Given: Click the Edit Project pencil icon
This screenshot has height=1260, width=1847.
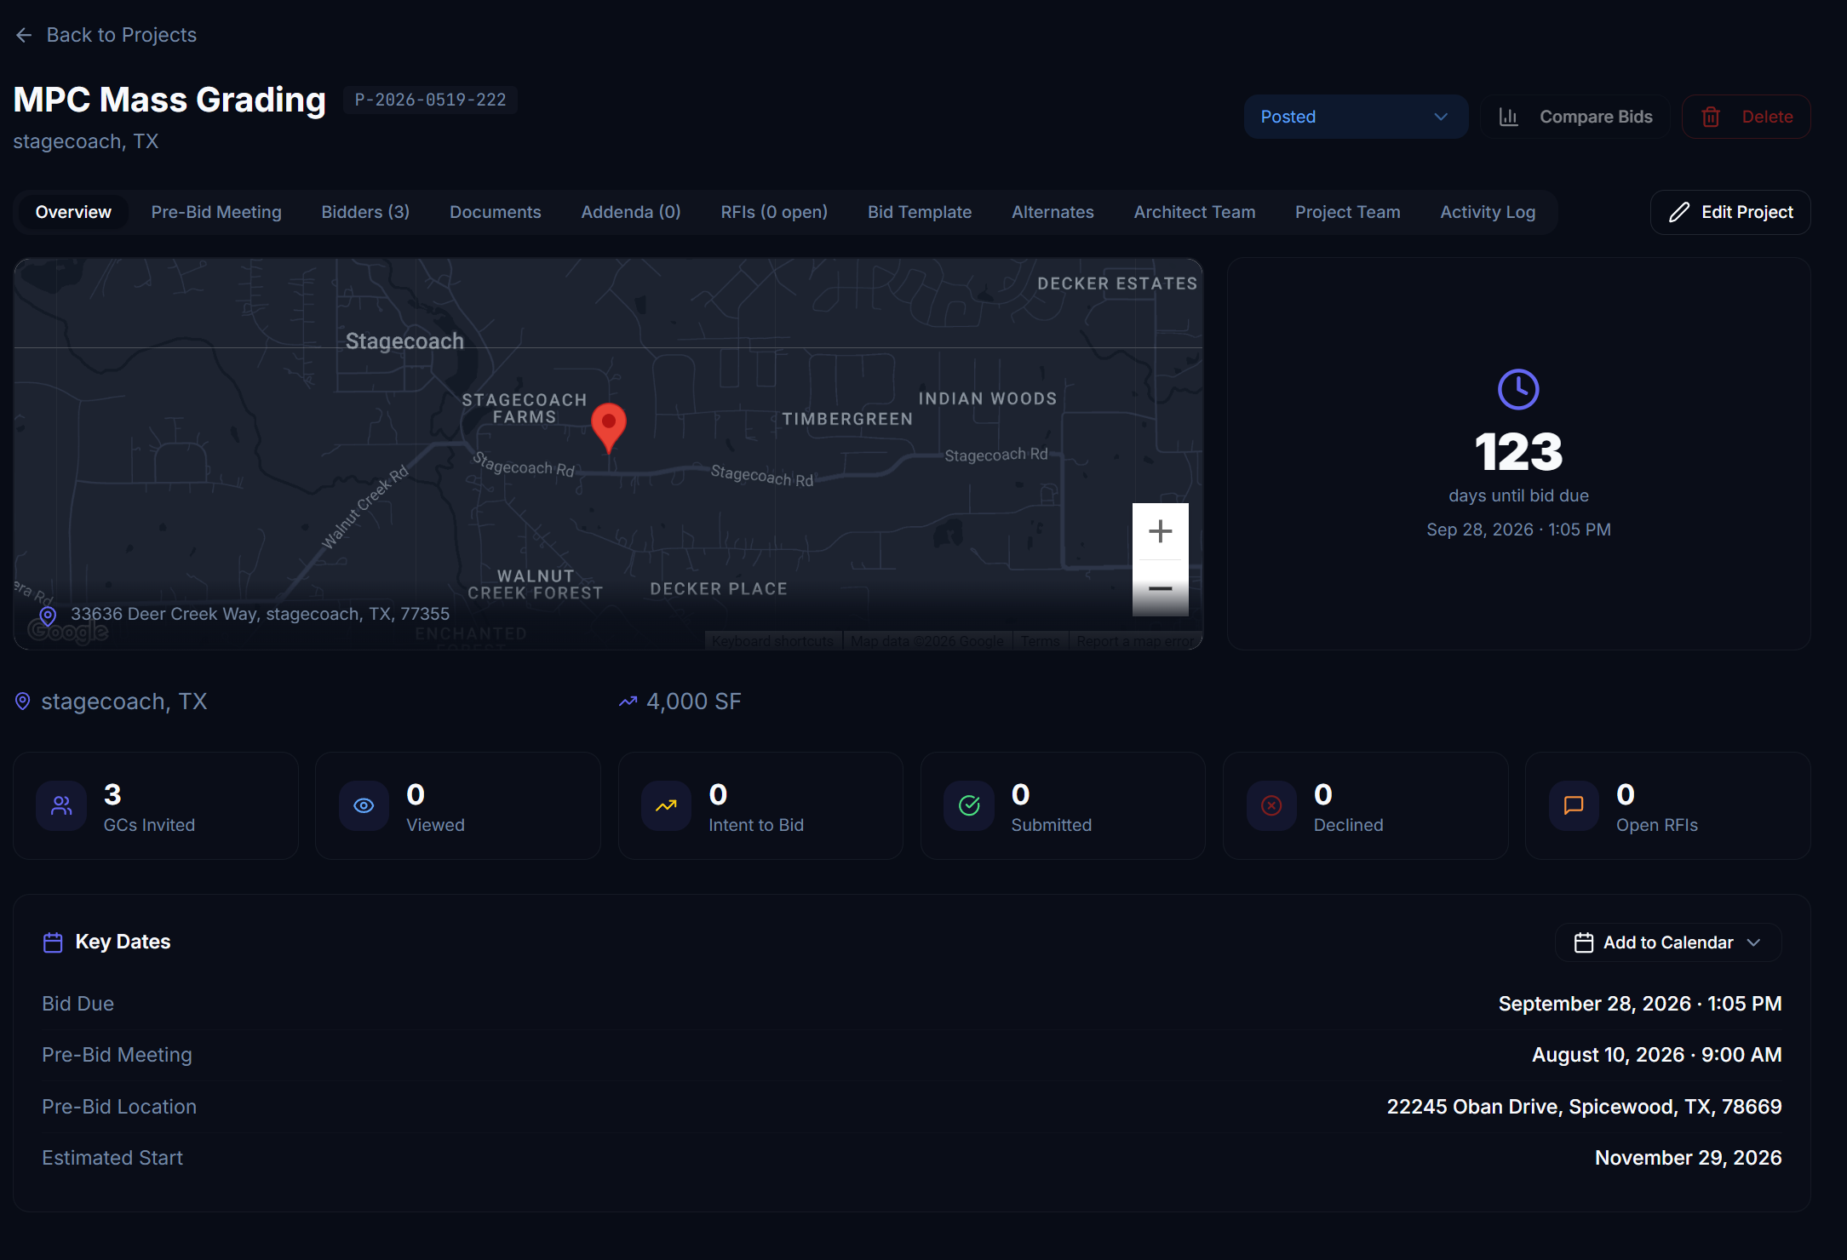Looking at the screenshot, I should click(x=1678, y=212).
